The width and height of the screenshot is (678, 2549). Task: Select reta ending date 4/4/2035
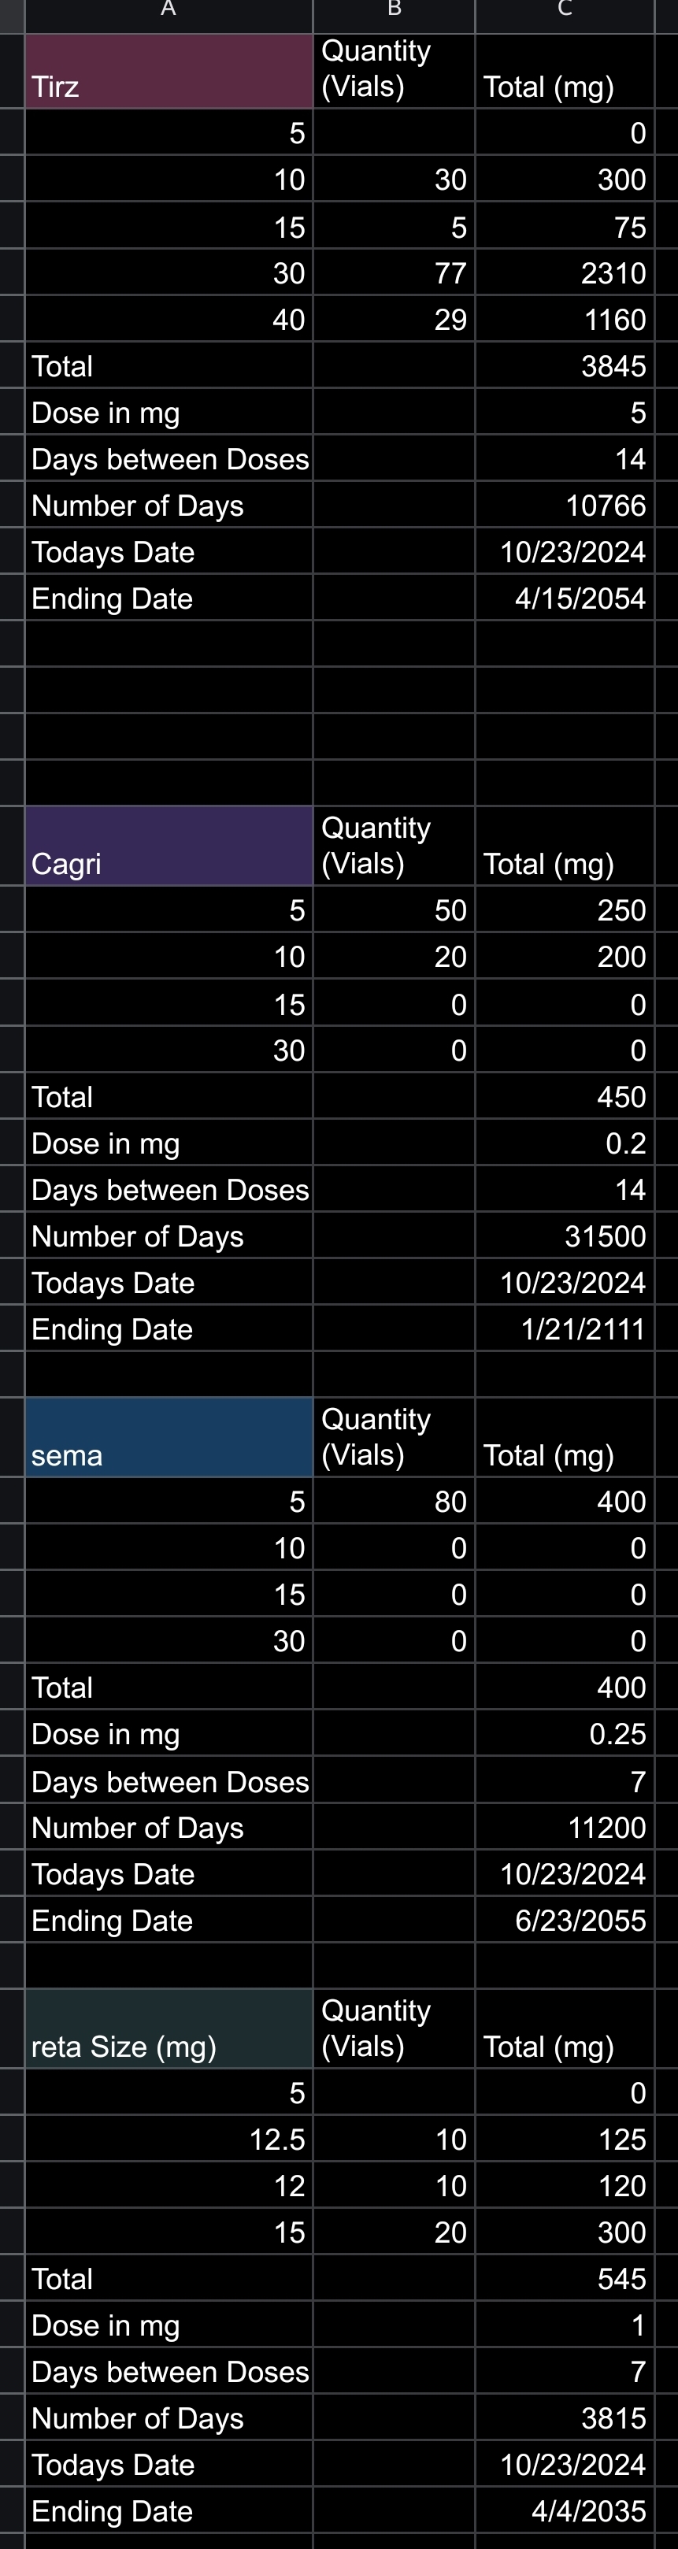pos(564,2511)
